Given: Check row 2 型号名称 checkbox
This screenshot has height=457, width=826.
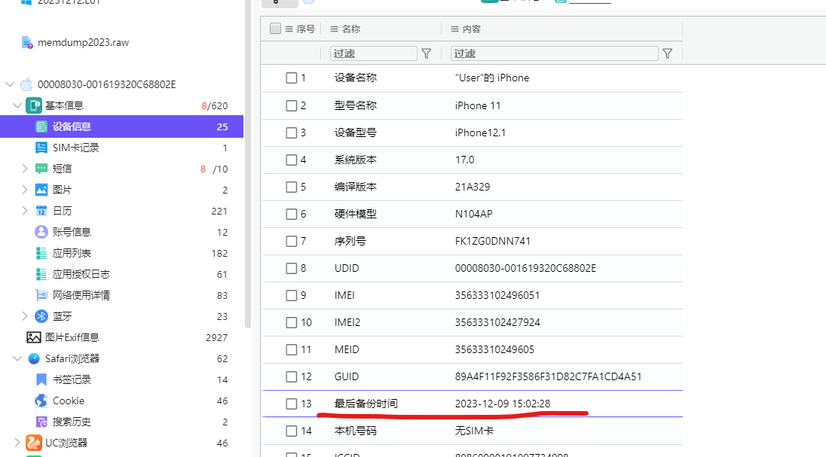Looking at the screenshot, I should (292, 105).
